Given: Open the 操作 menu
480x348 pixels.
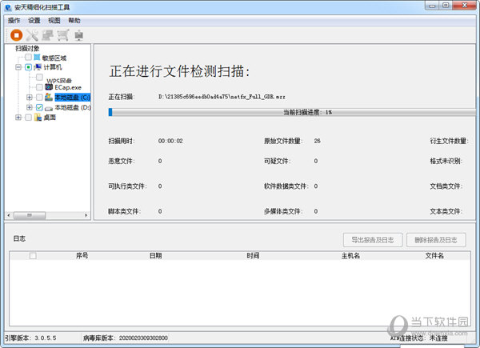Looking at the screenshot, I should pyautogui.click(x=14, y=21).
